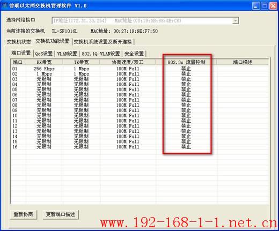Select port 12 row
Image resolution: width=279 pixels, height=231 pixels.
139,126
